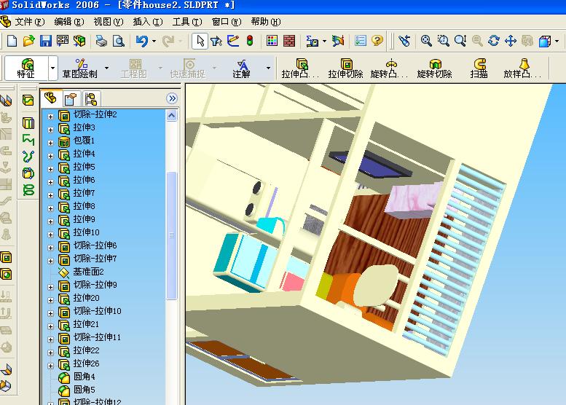Image resolution: width=566 pixels, height=405 pixels.
Task: Select the 切除-拉伸11 feature in tree
Action: tap(97, 337)
